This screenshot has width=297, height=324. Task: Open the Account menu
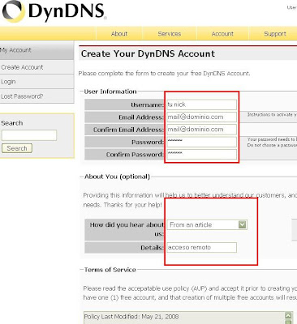[x=222, y=34]
